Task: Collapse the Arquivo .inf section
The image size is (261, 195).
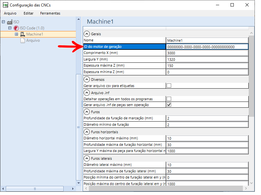Action: click(87, 92)
